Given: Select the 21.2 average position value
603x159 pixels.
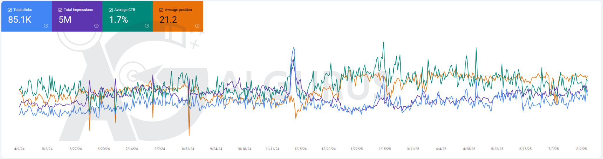Looking at the screenshot, I should (168, 20).
